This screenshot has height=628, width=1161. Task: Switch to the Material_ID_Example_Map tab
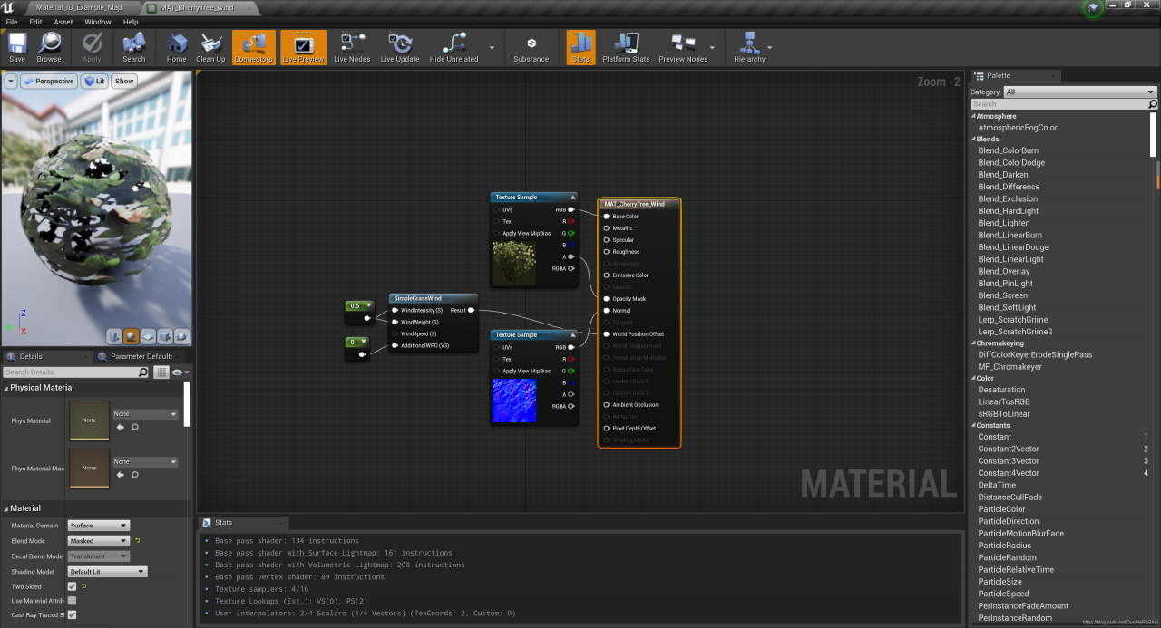coord(79,7)
